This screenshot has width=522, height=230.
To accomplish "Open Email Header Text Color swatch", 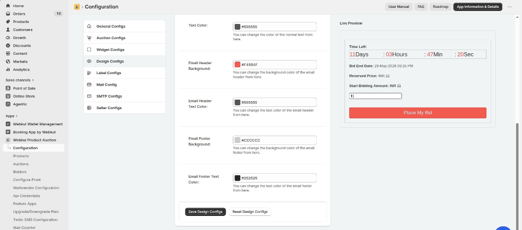I will click(x=238, y=102).
